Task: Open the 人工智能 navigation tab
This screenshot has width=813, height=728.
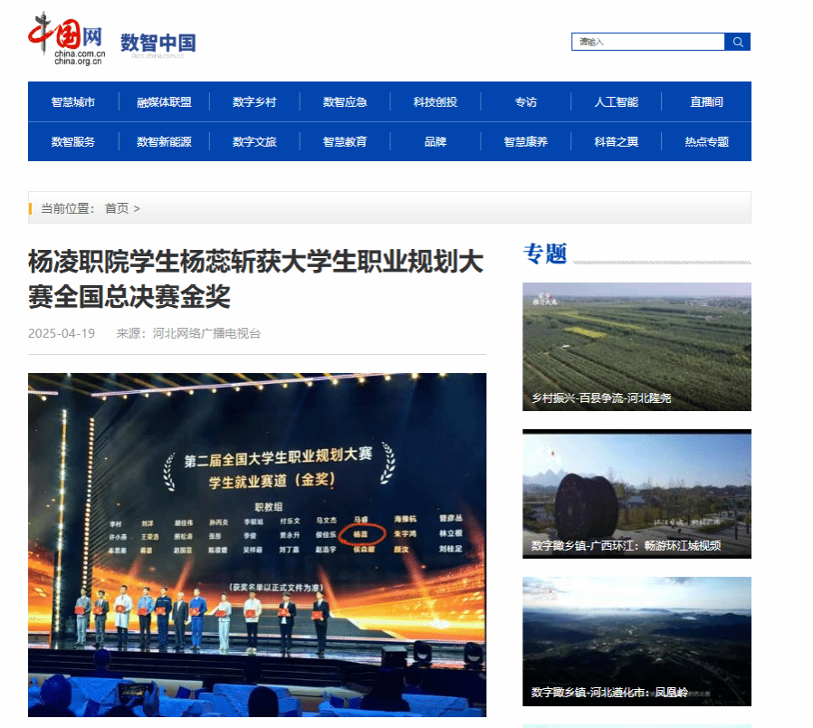Action: pos(616,102)
